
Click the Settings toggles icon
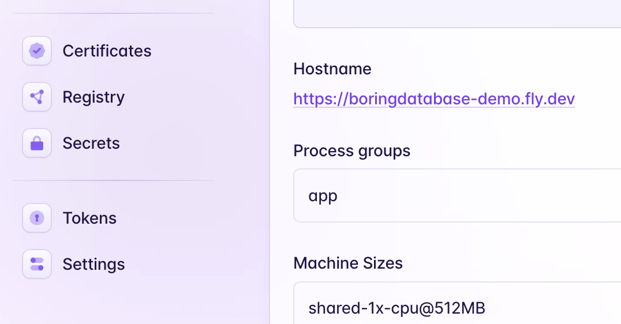coord(37,264)
